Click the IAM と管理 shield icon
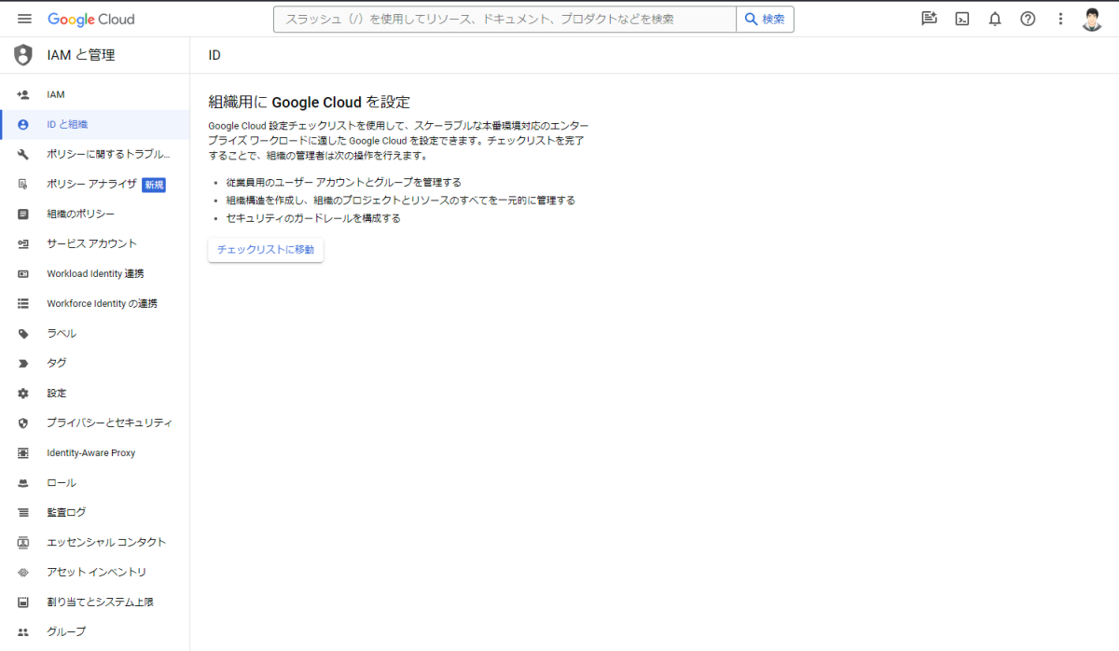 pyautogui.click(x=23, y=55)
